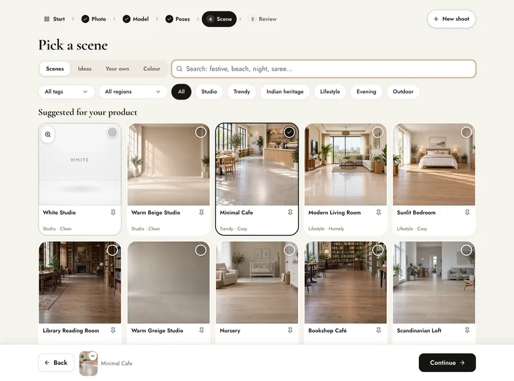Pin the Warm Greige Studio scene
Viewport: 514px width, 381px height.
[x=202, y=330]
